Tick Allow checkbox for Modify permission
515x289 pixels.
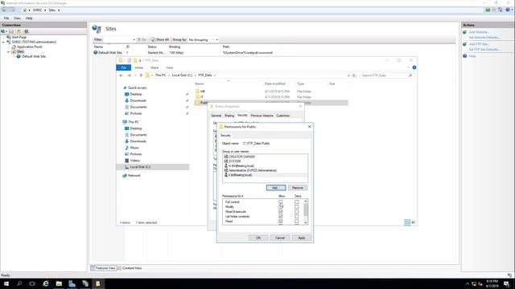click(x=281, y=207)
